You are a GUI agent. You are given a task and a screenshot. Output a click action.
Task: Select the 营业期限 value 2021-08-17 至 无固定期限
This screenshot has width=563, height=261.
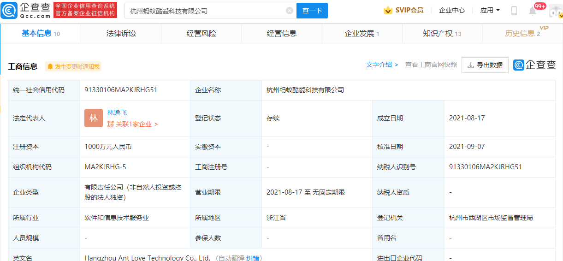tap(306, 192)
